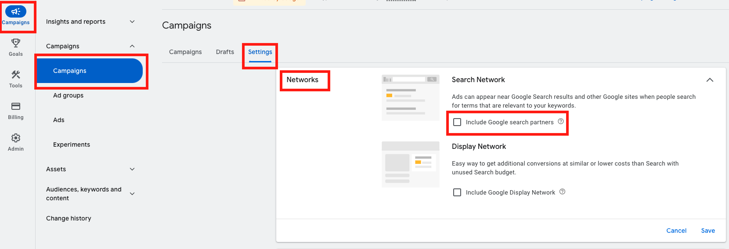Open Change history in the side menu

point(69,218)
